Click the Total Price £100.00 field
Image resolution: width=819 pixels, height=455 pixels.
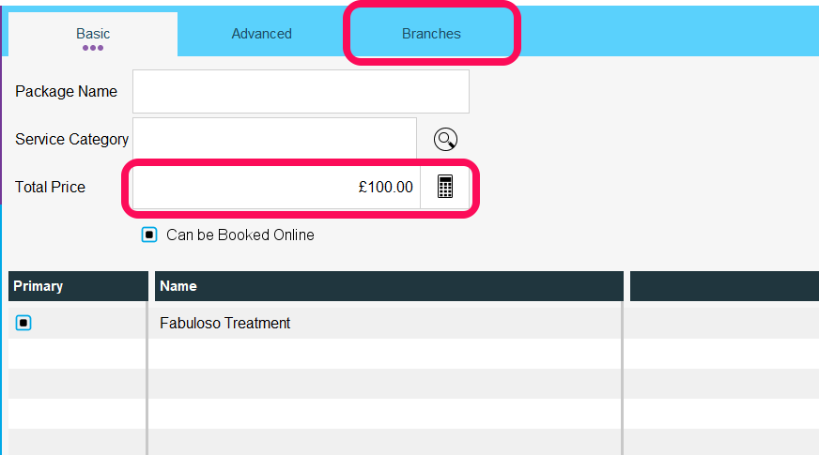276,187
